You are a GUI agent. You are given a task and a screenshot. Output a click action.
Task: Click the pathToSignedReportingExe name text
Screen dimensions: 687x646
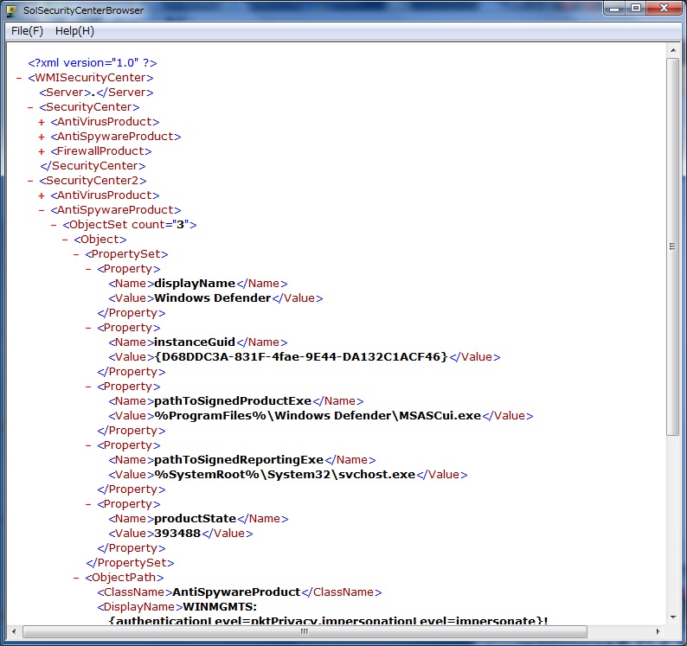(239, 460)
